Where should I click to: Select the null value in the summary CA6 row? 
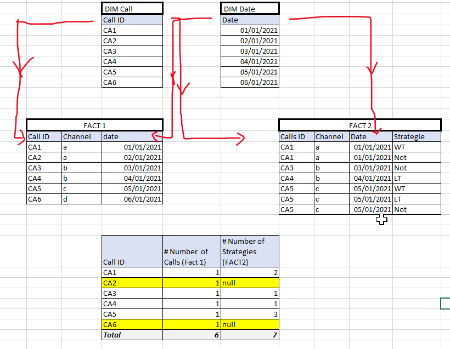click(x=250, y=324)
